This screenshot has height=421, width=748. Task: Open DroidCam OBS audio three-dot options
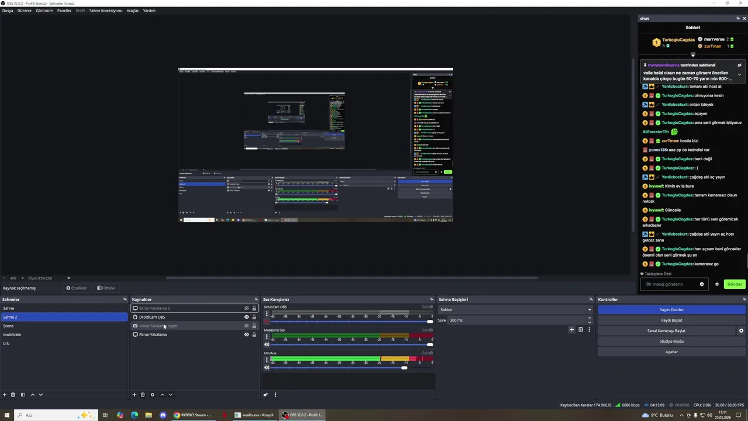267,314
